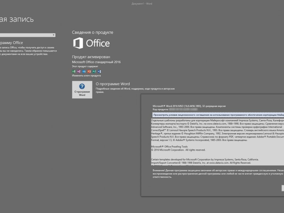
Task: Click the partially visible dialog button at bottom right
Action: tap(283, 188)
